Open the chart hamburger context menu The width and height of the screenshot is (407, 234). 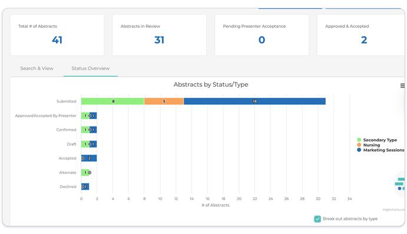[402, 85]
